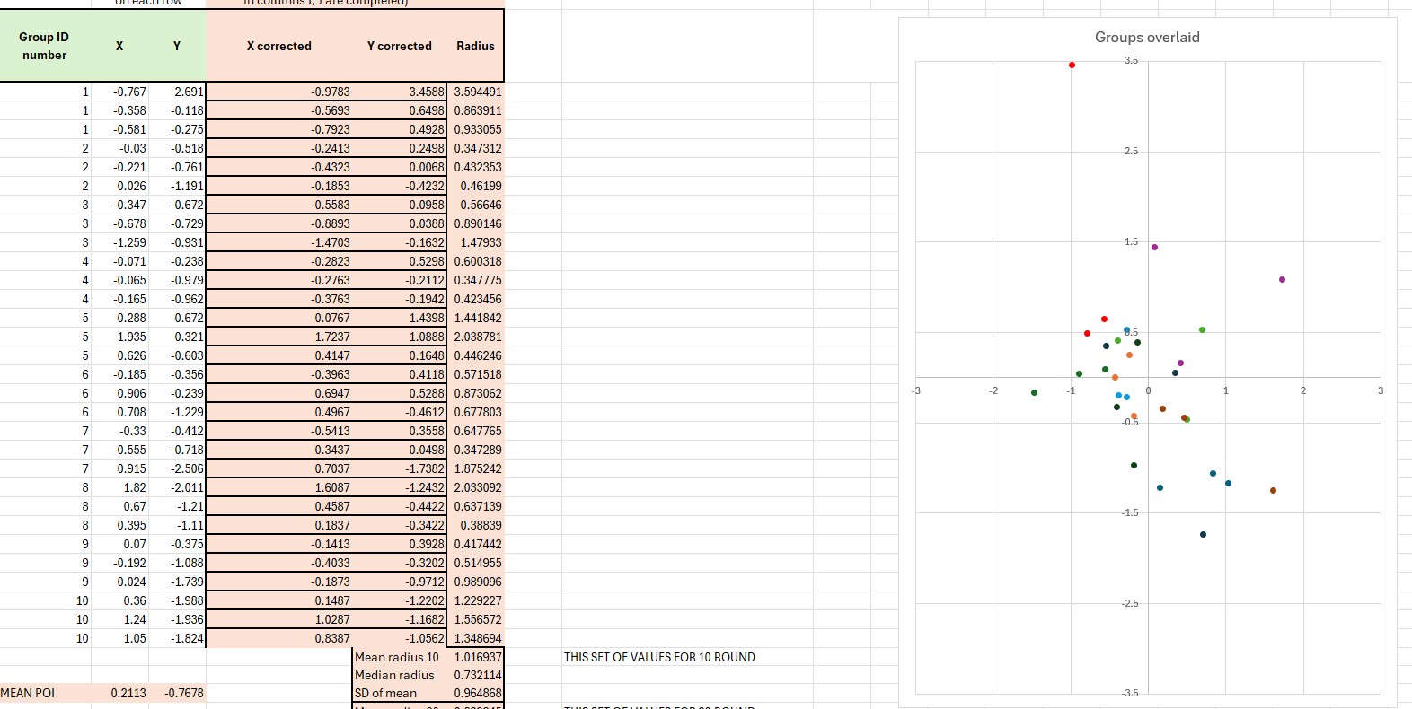Select the 'SD of mean' label cell
This screenshot has width=1412, height=709.
point(400,693)
